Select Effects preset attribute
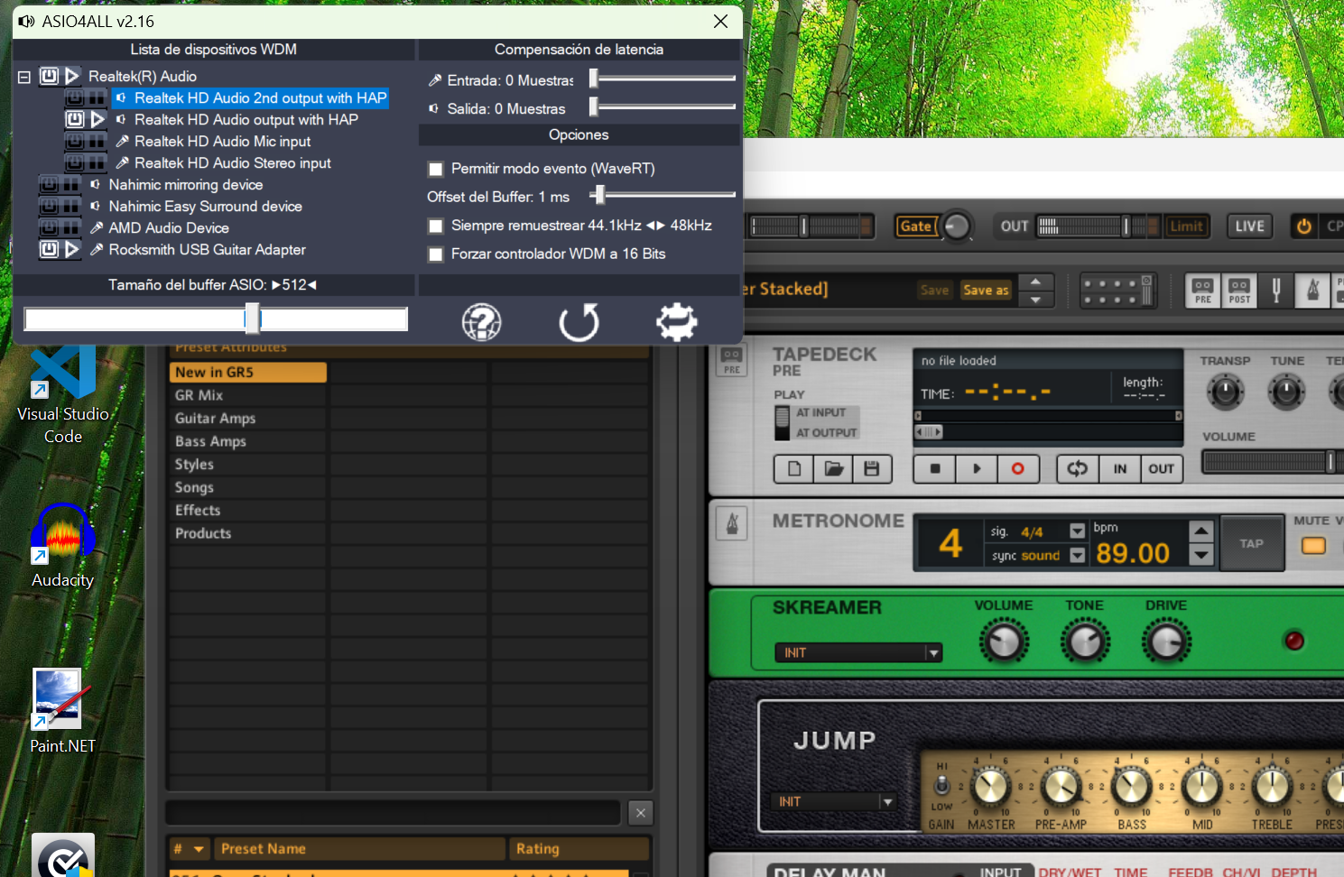 248,511
